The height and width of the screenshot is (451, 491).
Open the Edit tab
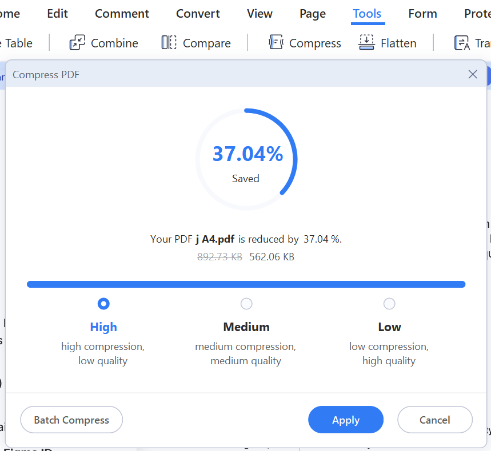[57, 14]
